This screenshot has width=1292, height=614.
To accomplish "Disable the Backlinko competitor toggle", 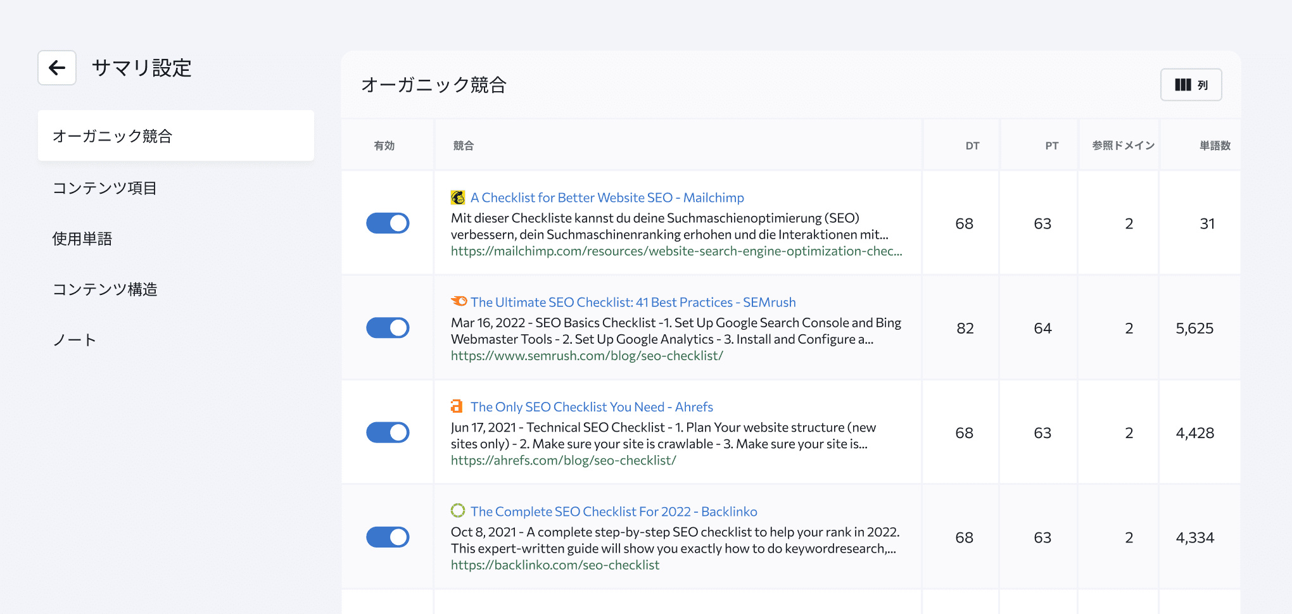I will pyautogui.click(x=387, y=537).
